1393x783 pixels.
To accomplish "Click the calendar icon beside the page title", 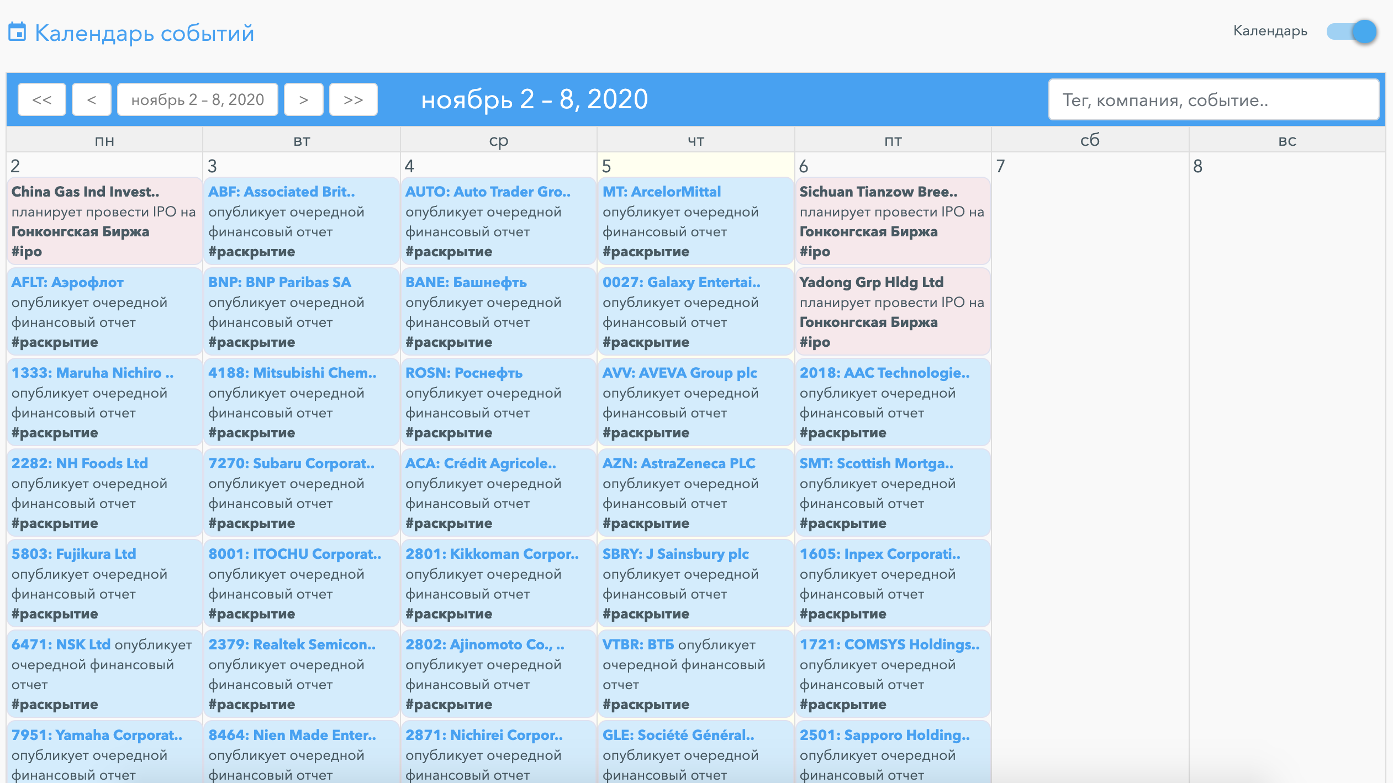I will pos(17,32).
